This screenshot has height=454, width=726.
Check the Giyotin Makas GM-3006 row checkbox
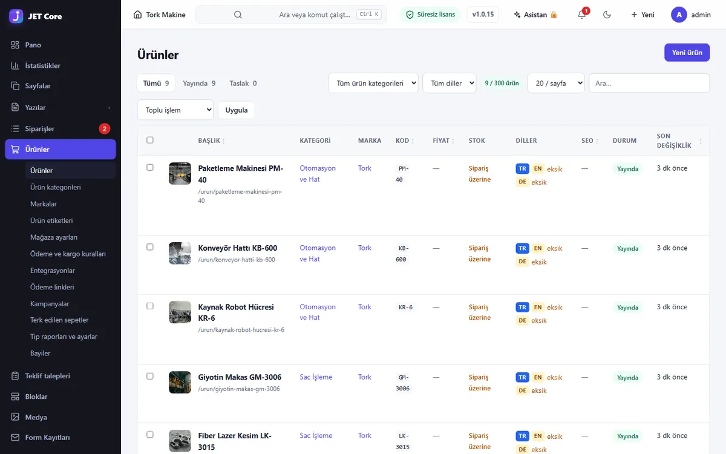click(x=150, y=376)
